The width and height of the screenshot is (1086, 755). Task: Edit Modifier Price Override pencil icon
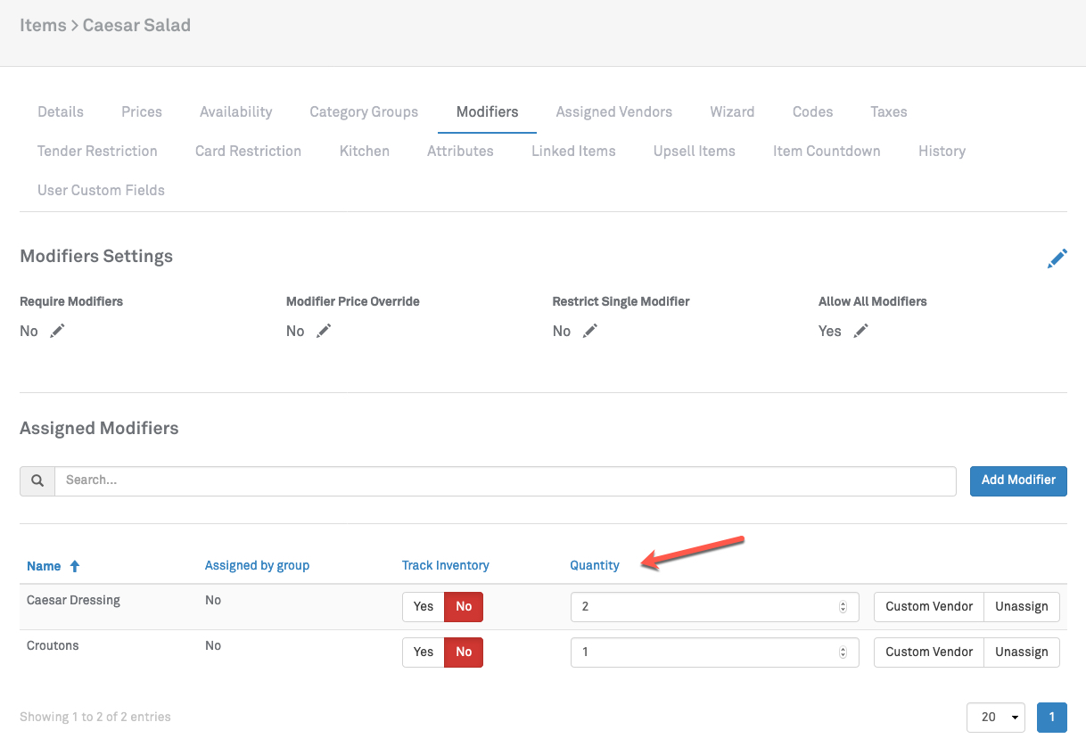click(x=324, y=331)
